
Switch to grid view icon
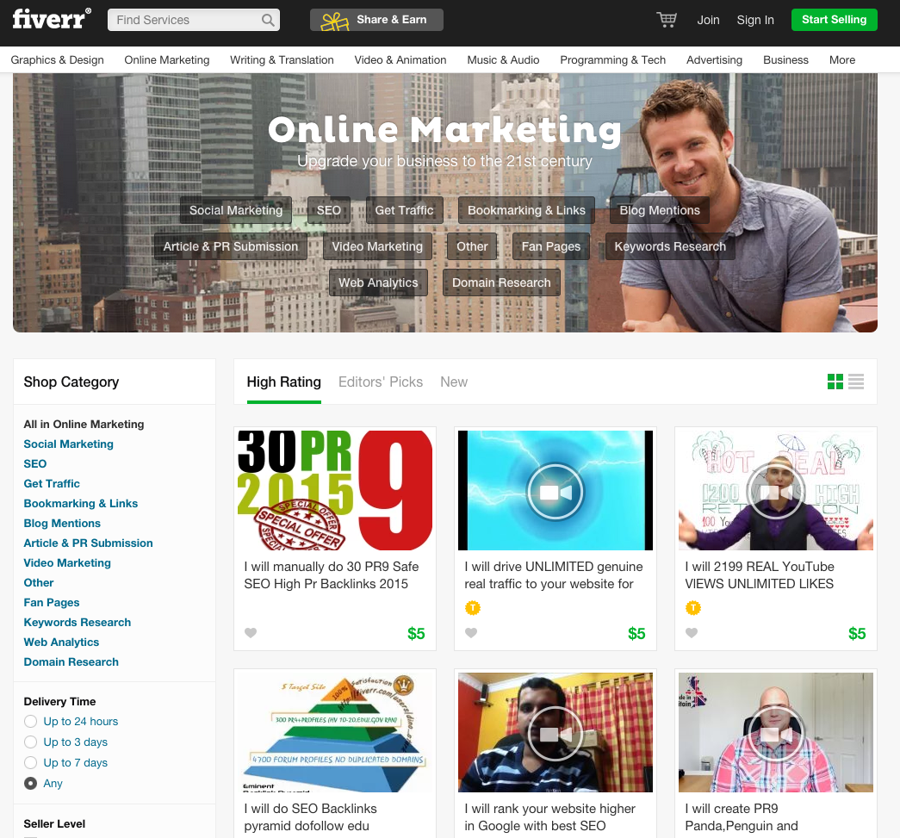tap(835, 382)
